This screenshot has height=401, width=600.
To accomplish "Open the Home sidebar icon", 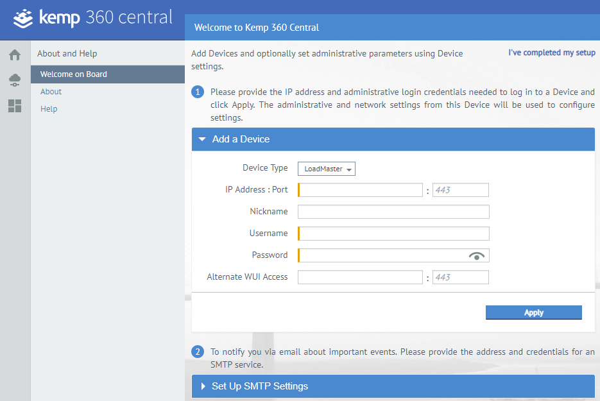I will (x=15, y=55).
